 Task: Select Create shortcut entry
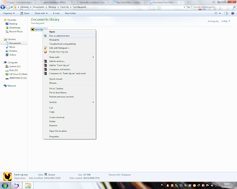pos(69,117)
